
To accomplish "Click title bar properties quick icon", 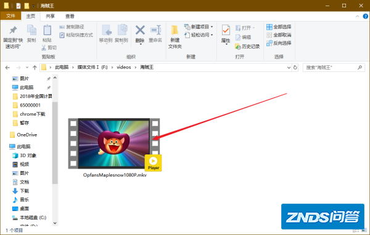I will 18,6.
